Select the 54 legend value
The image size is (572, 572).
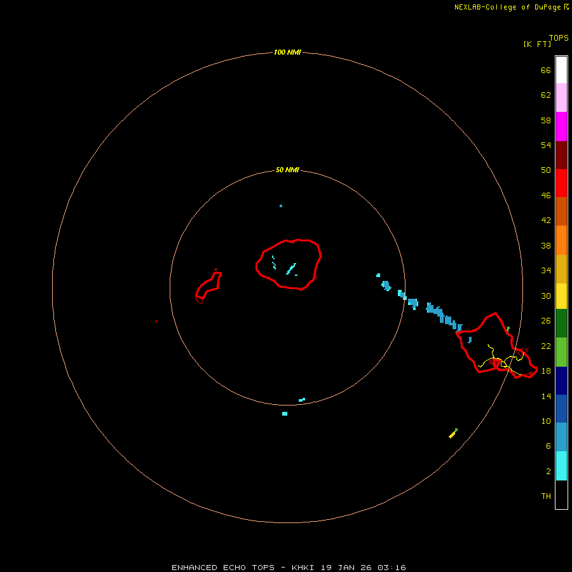click(546, 145)
